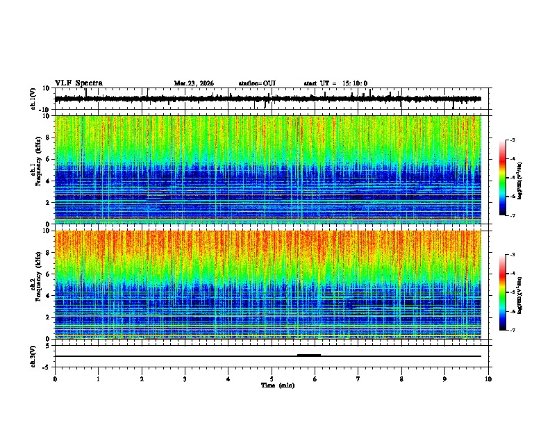
Task: Click the "ch.3(V)" axis label
Action: (33, 356)
